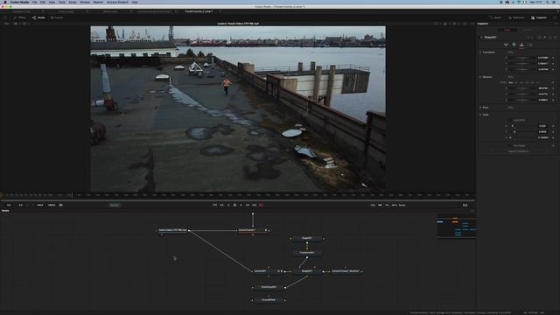Open the Window menu
The height and width of the screenshot is (315, 560).
coord(85,2)
